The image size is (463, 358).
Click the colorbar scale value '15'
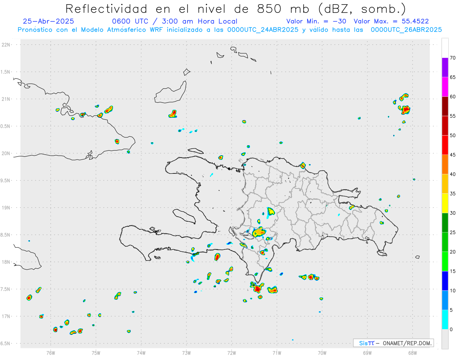[x=453, y=271]
